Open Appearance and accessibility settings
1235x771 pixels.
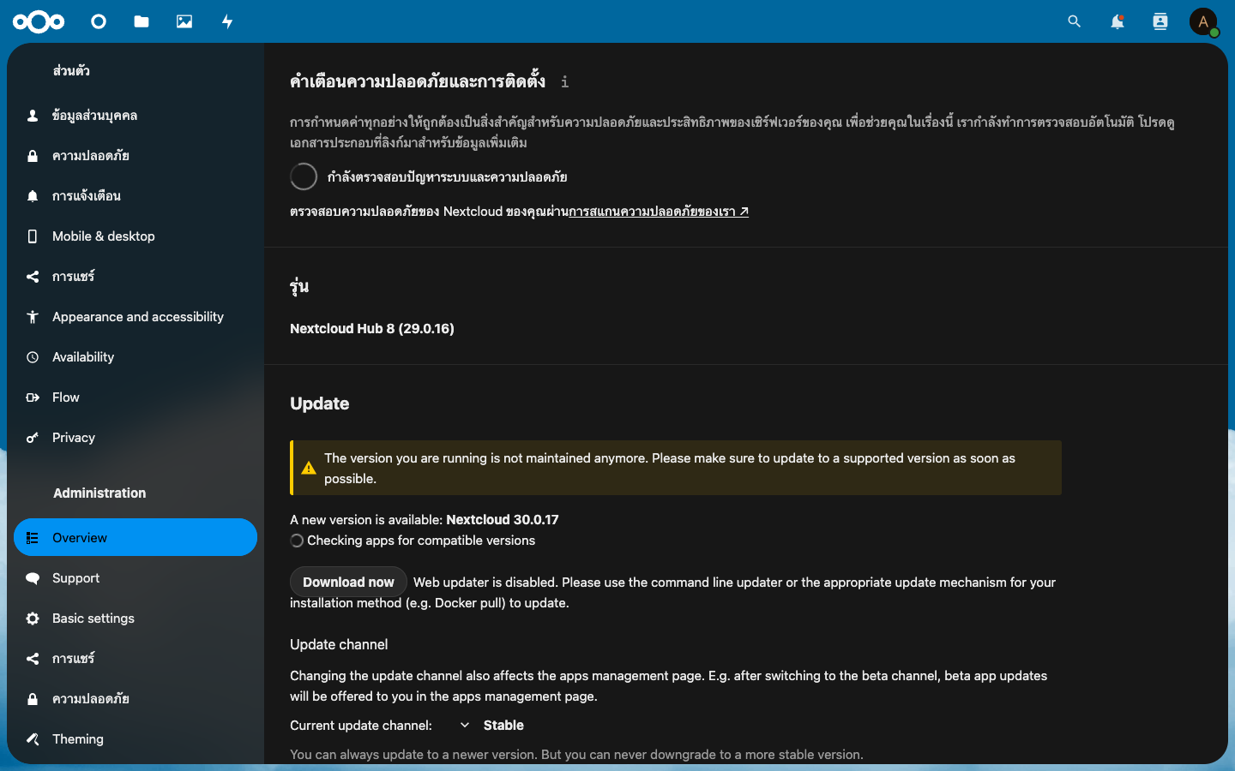[x=136, y=317]
